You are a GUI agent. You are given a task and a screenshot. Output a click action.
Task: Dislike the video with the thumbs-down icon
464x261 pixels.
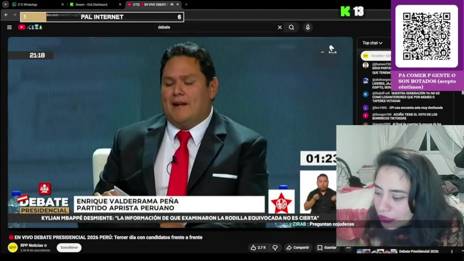[275, 248]
